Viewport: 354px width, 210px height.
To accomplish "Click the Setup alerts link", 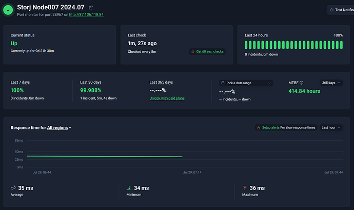I will tap(271, 127).
